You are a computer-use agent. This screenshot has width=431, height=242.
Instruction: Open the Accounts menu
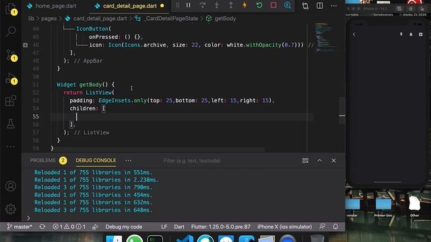click(x=11, y=186)
